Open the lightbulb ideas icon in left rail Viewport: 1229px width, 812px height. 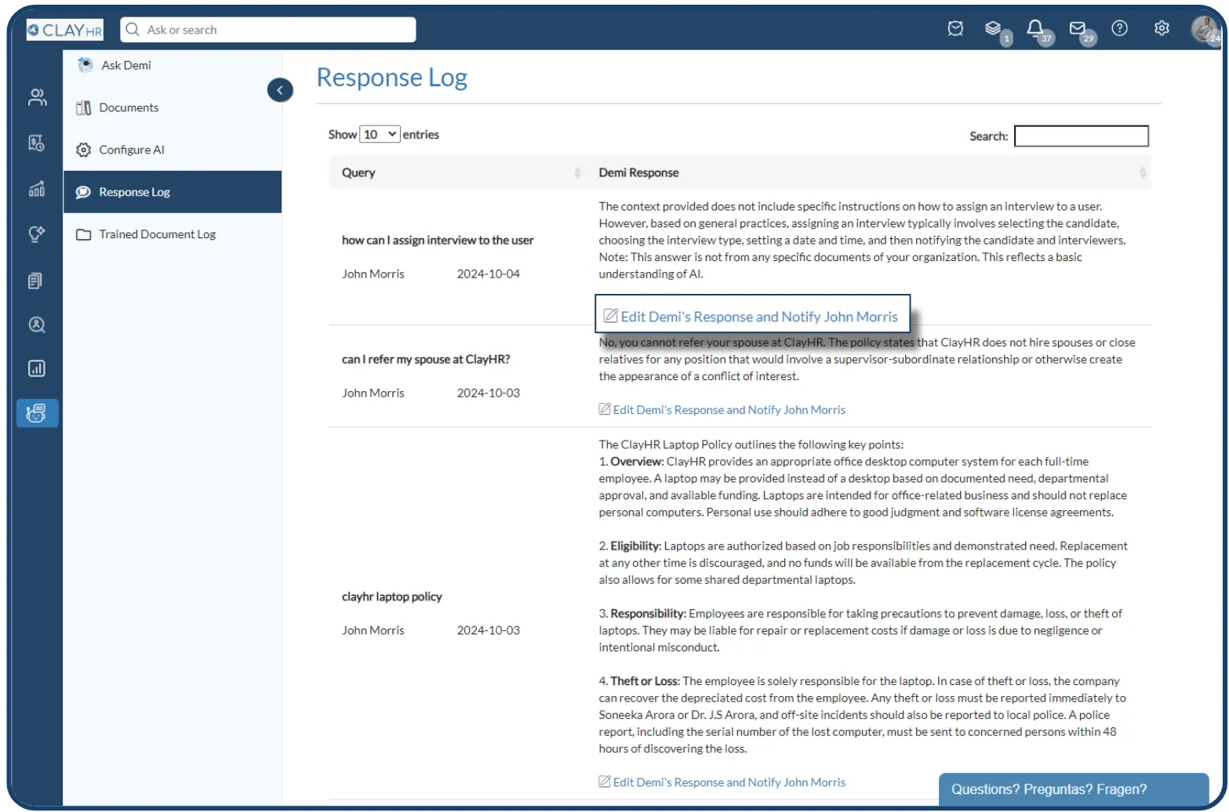click(36, 234)
